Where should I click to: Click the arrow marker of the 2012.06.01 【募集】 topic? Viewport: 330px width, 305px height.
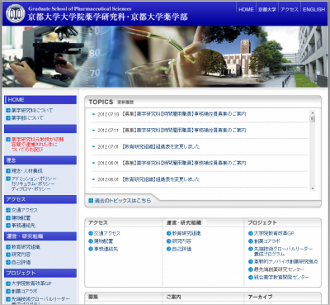coord(94,163)
